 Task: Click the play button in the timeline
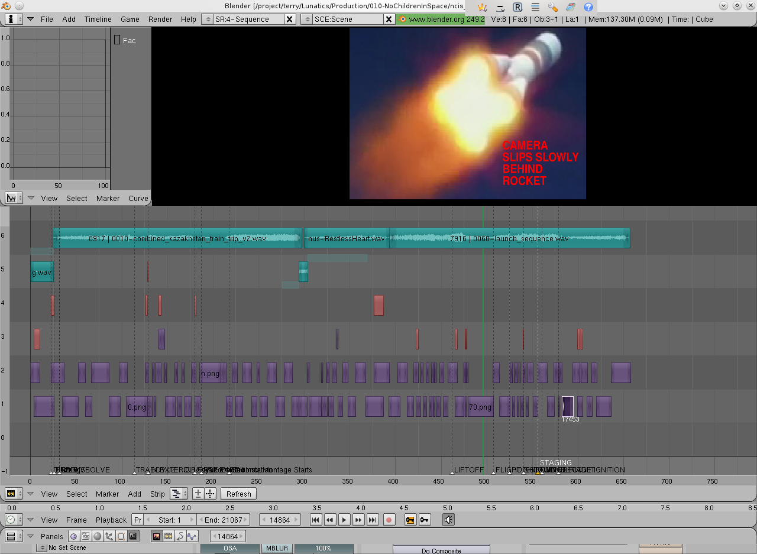click(344, 520)
